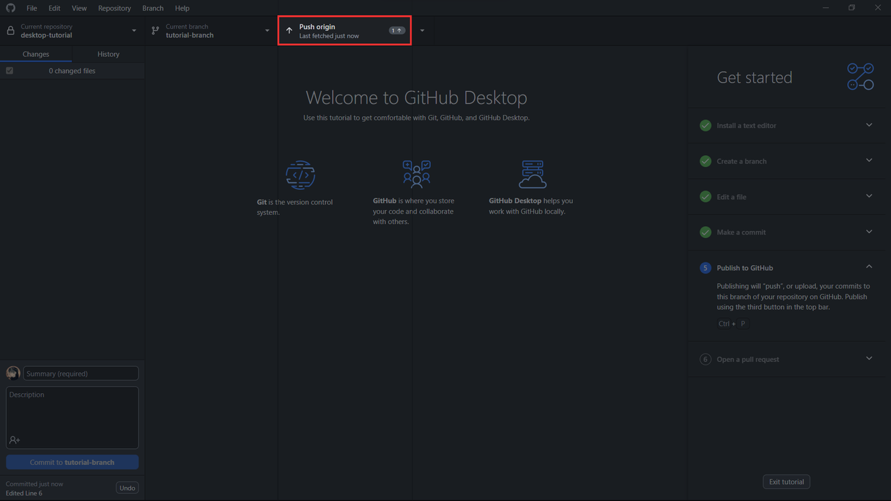Open the Help menu
Viewport: 891px width, 501px height.
click(x=182, y=8)
